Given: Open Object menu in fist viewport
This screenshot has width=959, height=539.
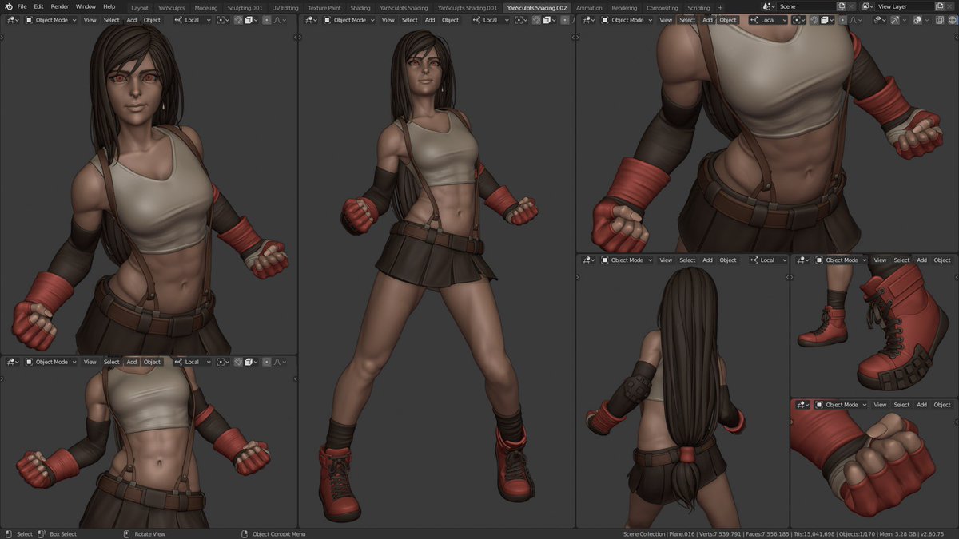Looking at the screenshot, I should [x=942, y=405].
